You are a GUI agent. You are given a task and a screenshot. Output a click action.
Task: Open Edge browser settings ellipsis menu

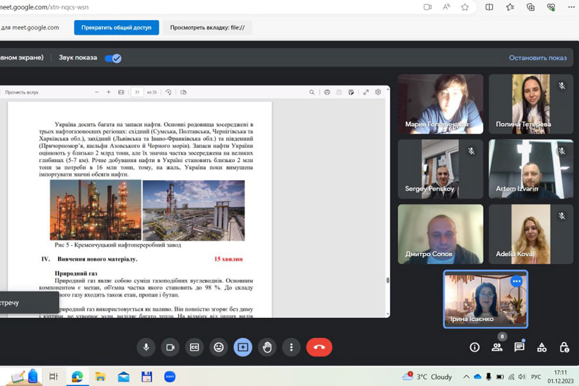(572, 7)
